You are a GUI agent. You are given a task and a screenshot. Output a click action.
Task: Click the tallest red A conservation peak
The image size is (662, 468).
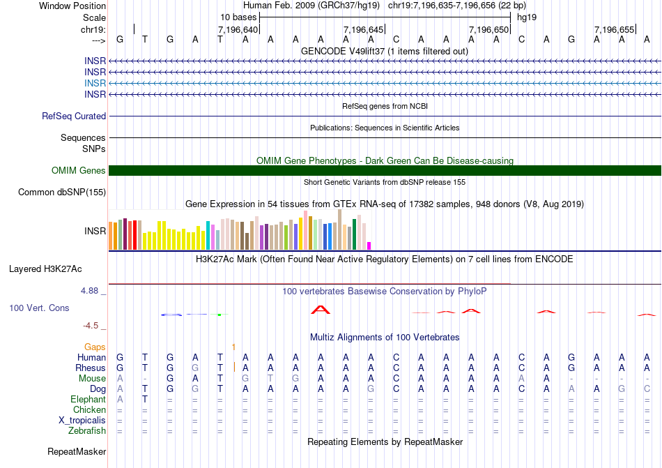coord(320,309)
